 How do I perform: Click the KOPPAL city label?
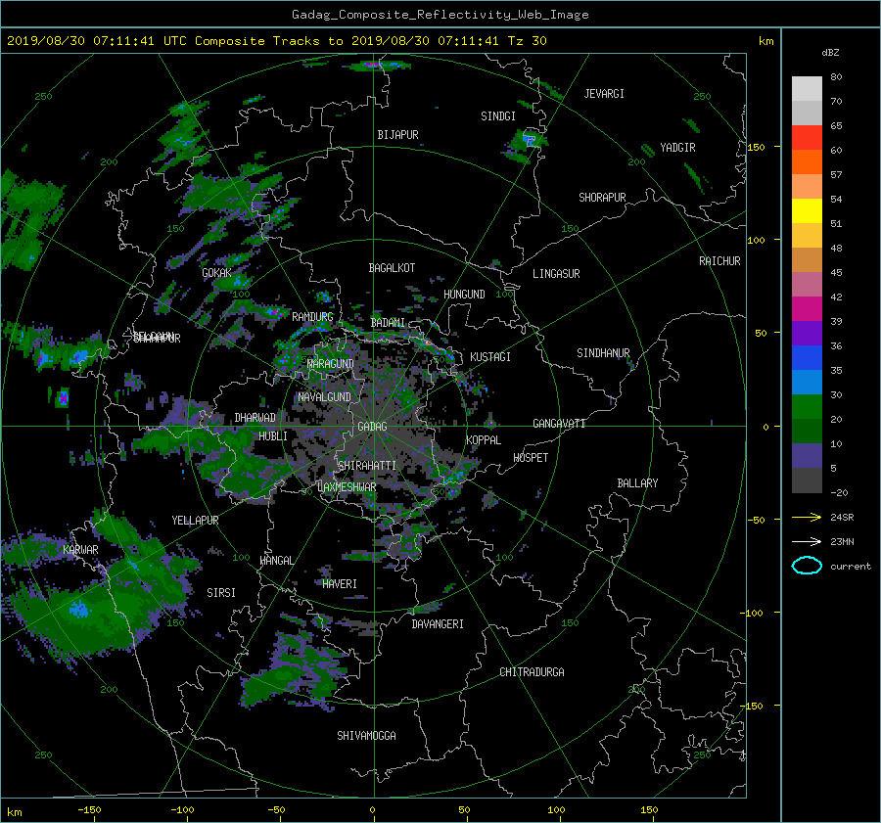click(x=484, y=440)
